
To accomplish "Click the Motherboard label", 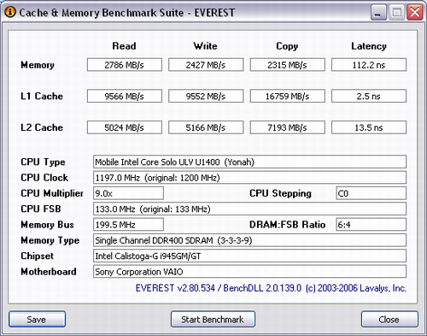I will pos(49,272).
